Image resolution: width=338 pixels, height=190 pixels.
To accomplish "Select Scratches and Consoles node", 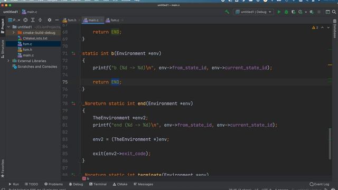I will (x=37, y=66).
